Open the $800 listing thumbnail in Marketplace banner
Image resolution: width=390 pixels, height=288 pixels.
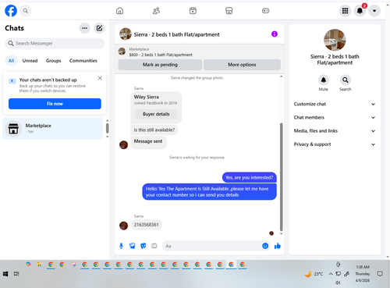[x=122, y=52]
